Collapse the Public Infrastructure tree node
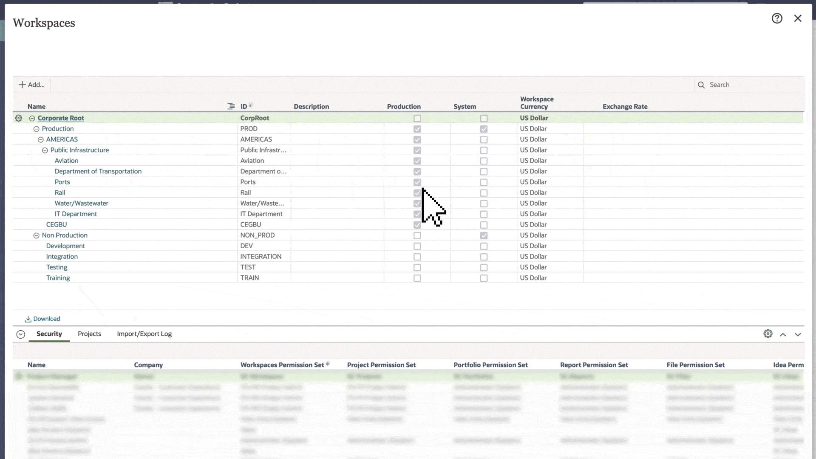Image resolution: width=816 pixels, height=459 pixels. [x=45, y=150]
